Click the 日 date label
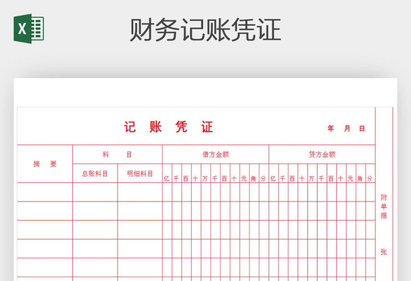This screenshot has width=411, height=281. pyautogui.click(x=362, y=128)
